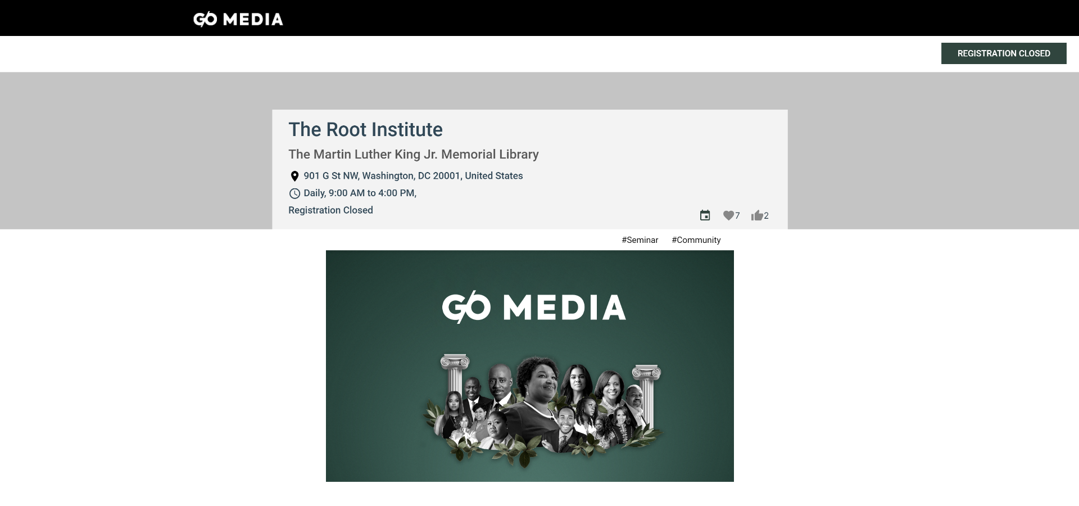The width and height of the screenshot is (1079, 506).
Task: Click the Registration Closed status text
Action: [x=330, y=210]
